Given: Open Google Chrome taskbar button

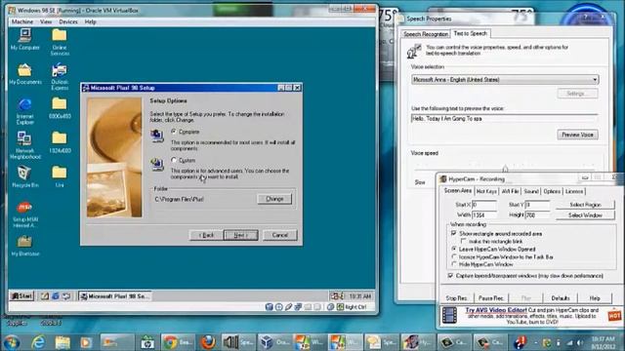Looking at the screenshot, I should (178, 342).
